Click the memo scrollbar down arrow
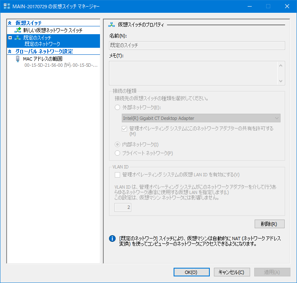This screenshot has height=283, width=297. click(281, 81)
